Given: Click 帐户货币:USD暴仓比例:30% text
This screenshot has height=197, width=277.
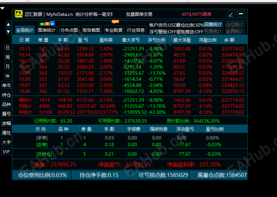Looking at the screenshot, I should (176, 25).
